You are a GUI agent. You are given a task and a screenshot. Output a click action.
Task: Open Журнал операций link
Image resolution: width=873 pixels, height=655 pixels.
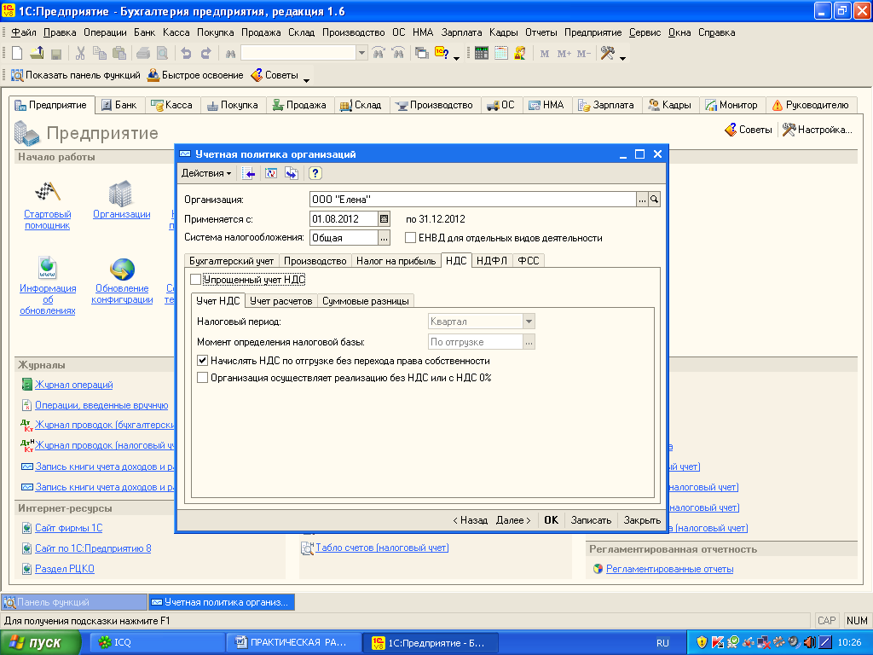73,385
